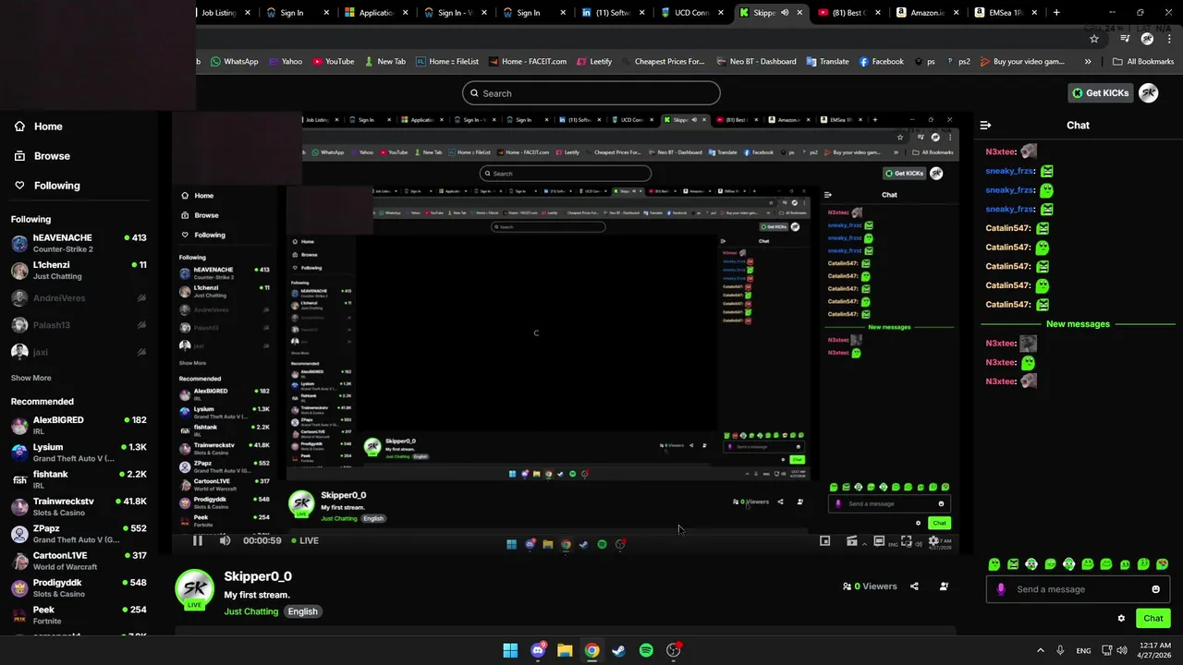Click the Windows Start button

coord(510,650)
